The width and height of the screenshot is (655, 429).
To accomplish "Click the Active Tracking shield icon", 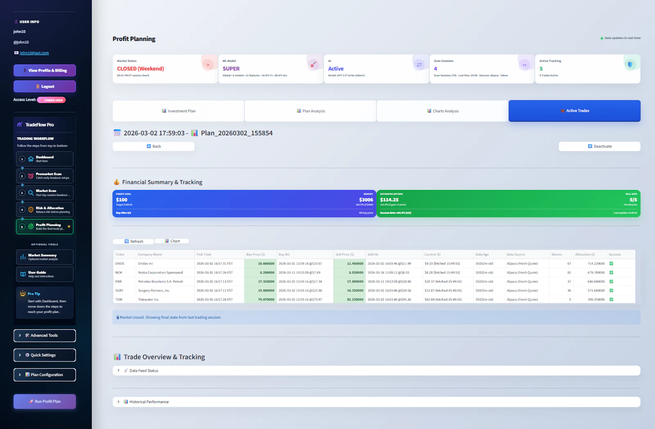I will tap(630, 65).
